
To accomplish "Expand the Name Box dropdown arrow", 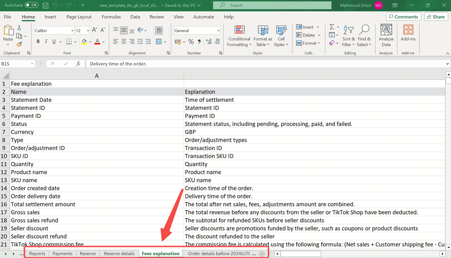I will 32,64.
